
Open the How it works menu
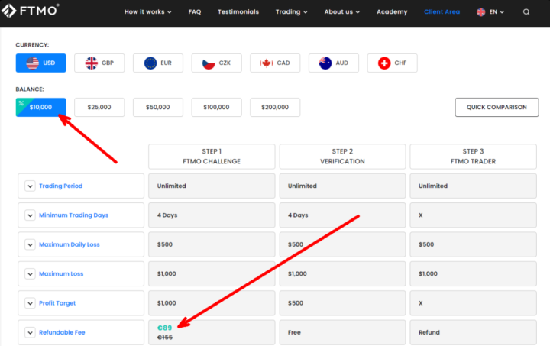pyautogui.click(x=147, y=12)
